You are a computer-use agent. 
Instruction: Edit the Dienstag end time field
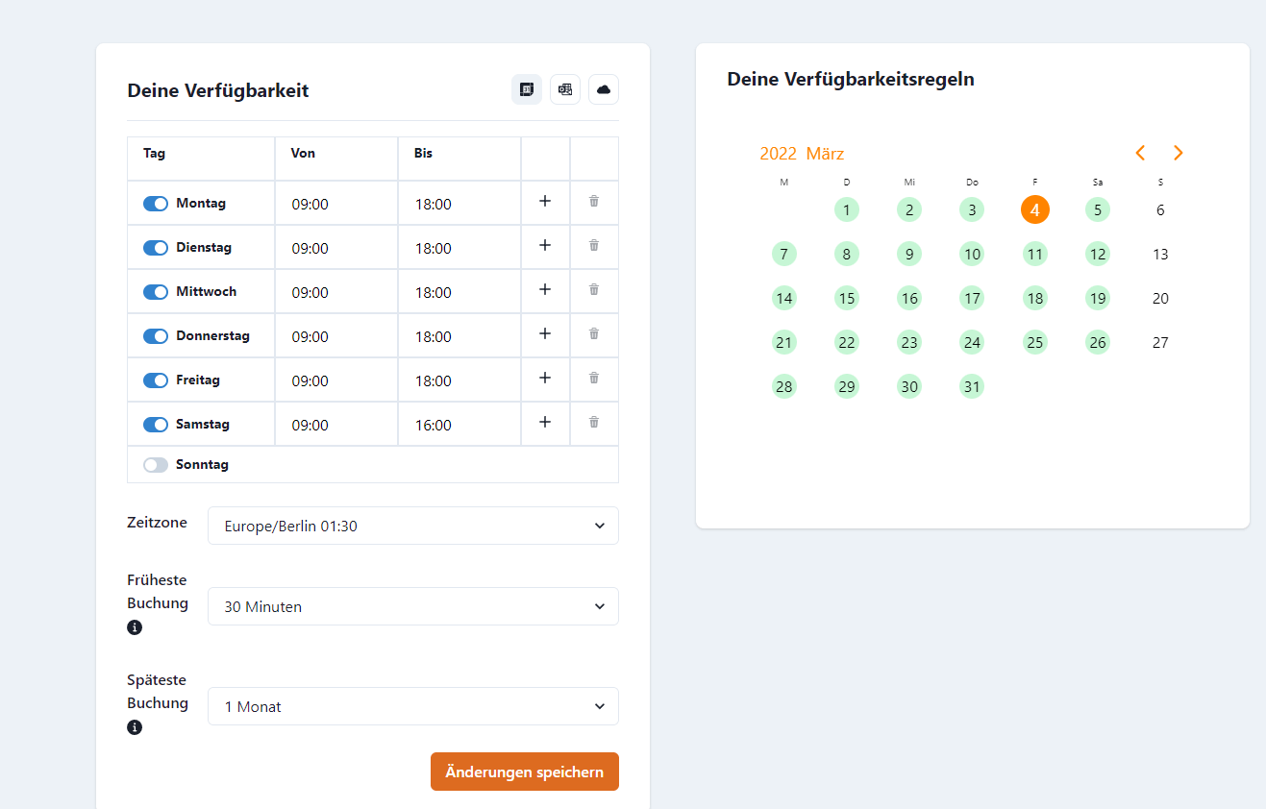pyautogui.click(x=459, y=248)
